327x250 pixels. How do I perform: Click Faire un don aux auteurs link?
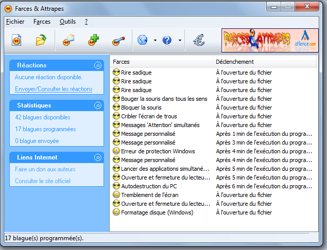pyautogui.click(x=45, y=169)
